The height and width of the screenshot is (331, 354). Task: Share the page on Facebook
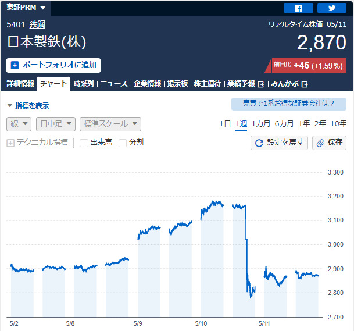(298, 8)
